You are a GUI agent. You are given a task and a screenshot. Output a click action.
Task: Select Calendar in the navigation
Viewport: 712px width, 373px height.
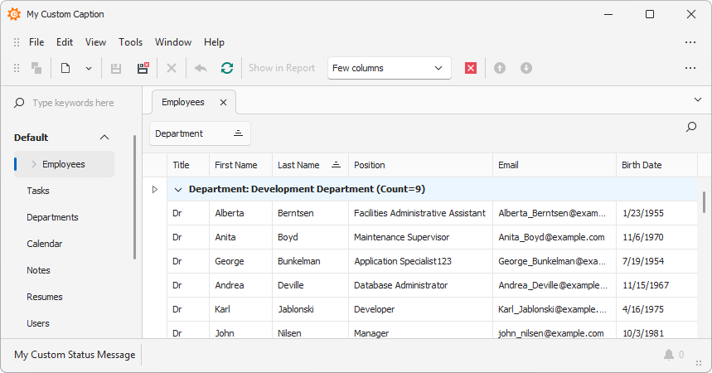[45, 244]
